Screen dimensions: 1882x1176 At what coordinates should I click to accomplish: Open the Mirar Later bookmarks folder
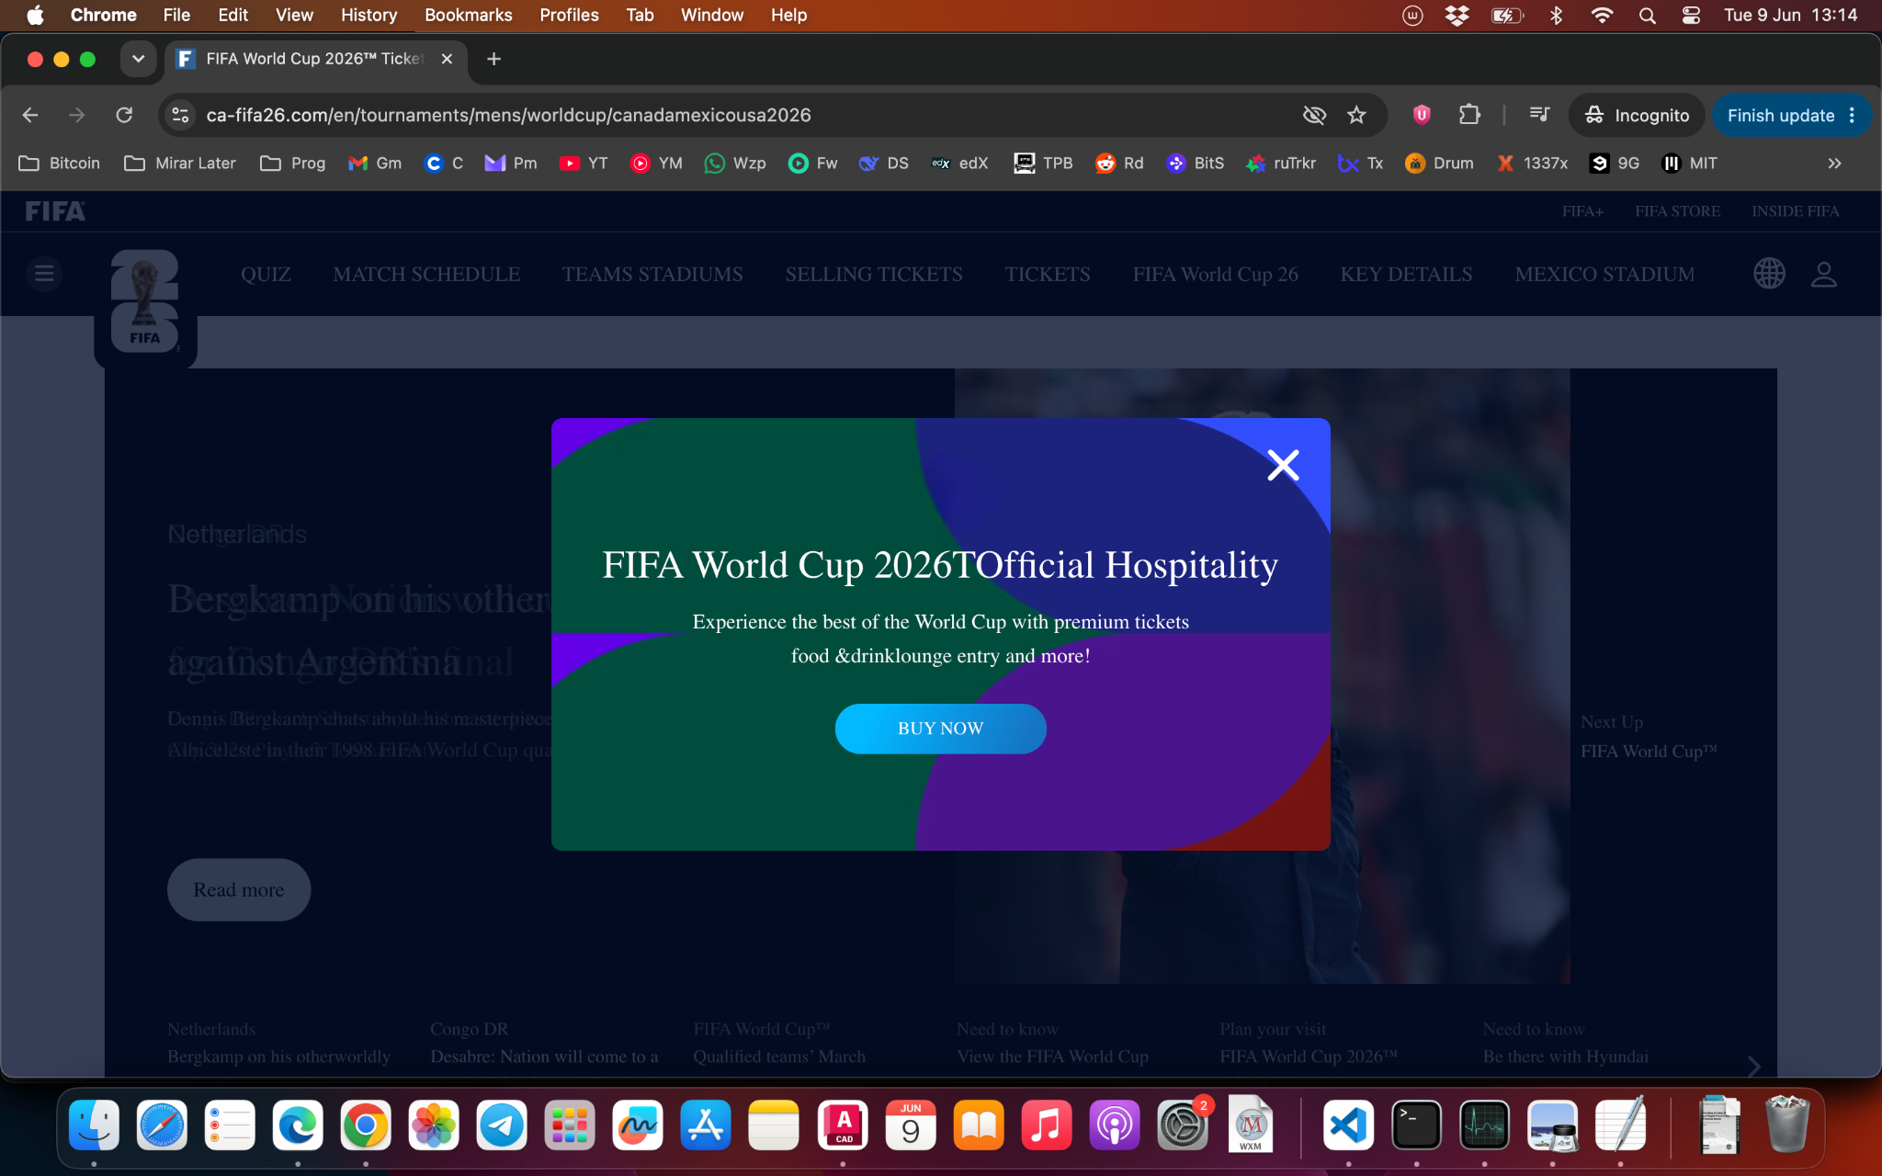pos(181,164)
